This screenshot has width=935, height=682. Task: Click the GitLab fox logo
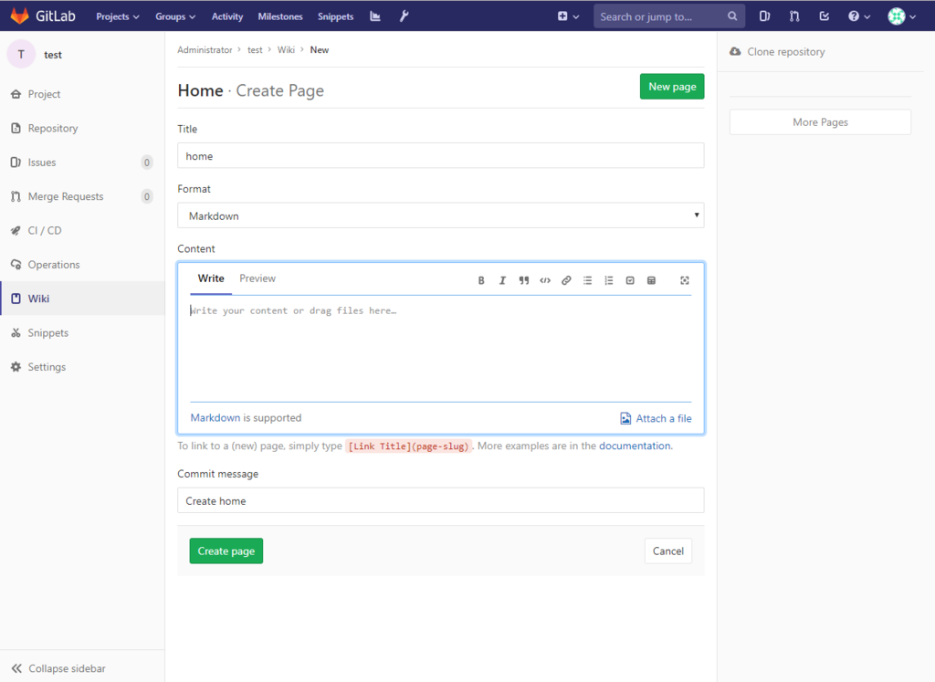pos(20,16)
